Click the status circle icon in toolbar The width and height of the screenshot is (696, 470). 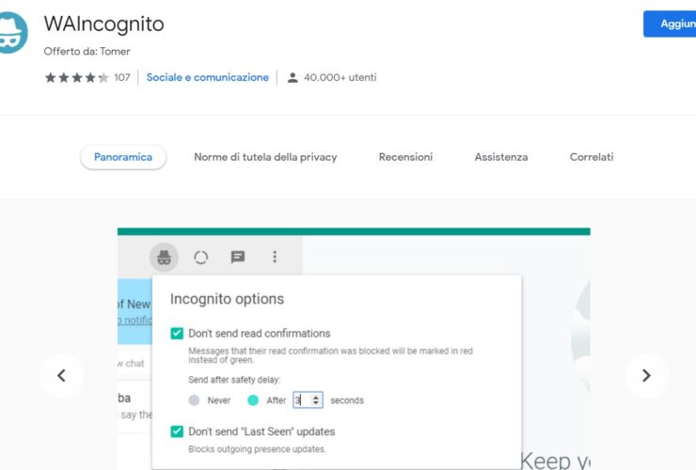click(200, 257)
